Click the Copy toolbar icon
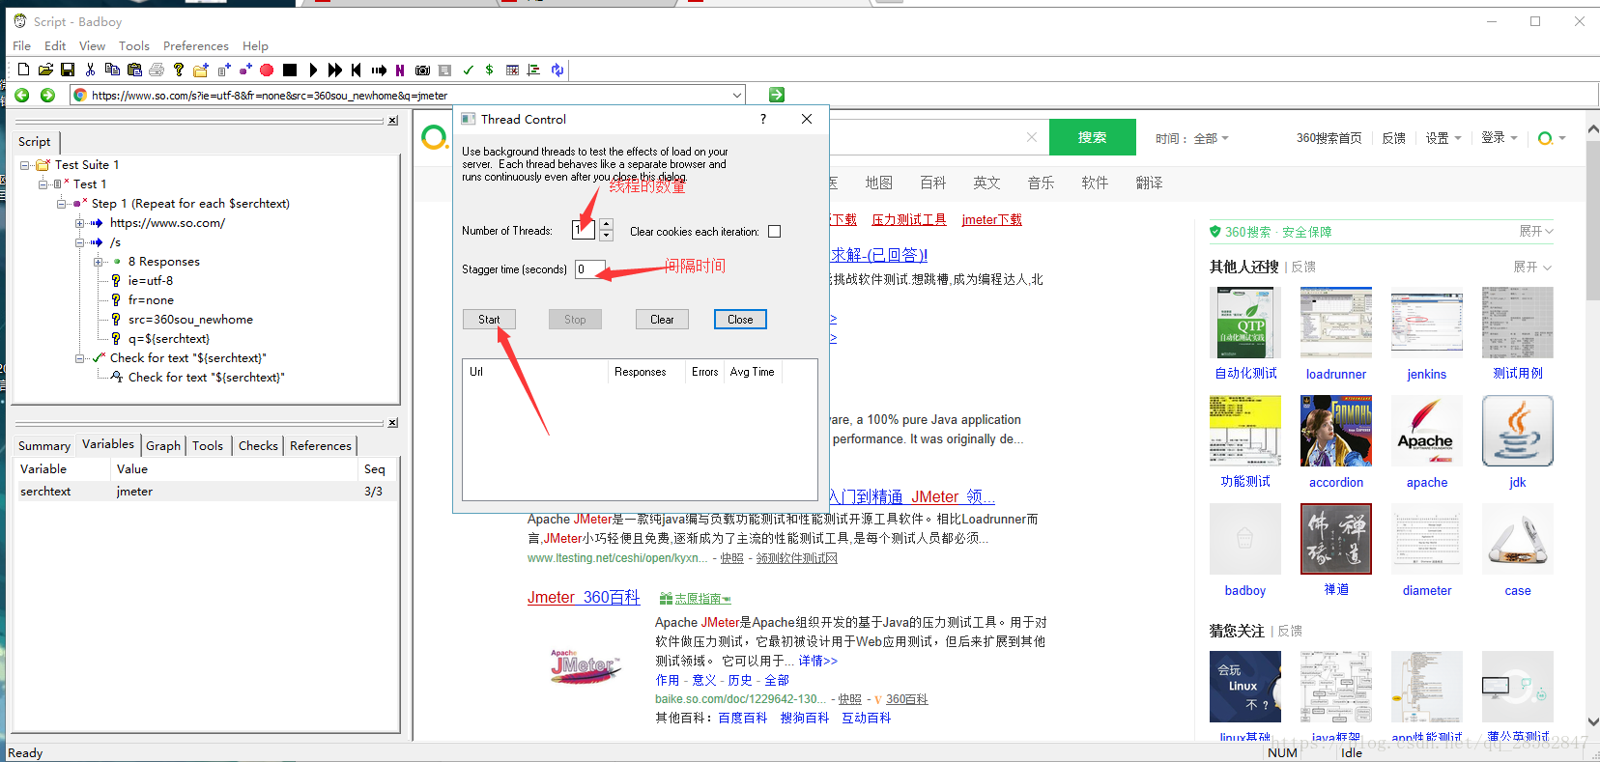 pyautogui.click(x=112, y=70)
